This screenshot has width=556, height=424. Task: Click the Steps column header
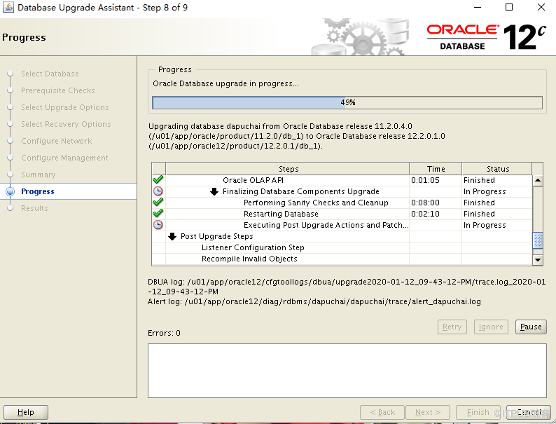tap(288, 169)
